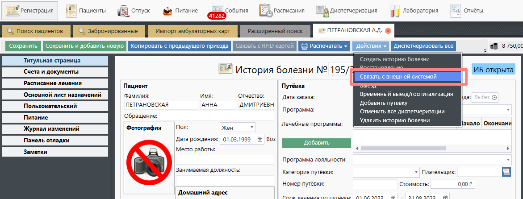
Task: Click the Сохранить button
Action: pyautogui.click(x=23, y=46)
